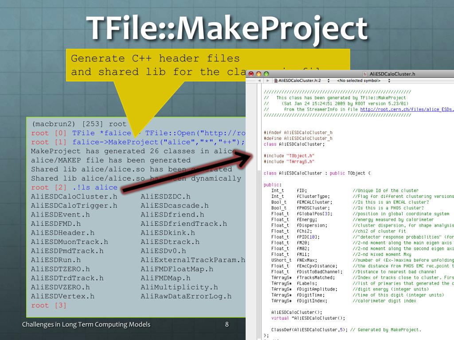
Task: Click the slide number 8 in footer
Action: 227,325
